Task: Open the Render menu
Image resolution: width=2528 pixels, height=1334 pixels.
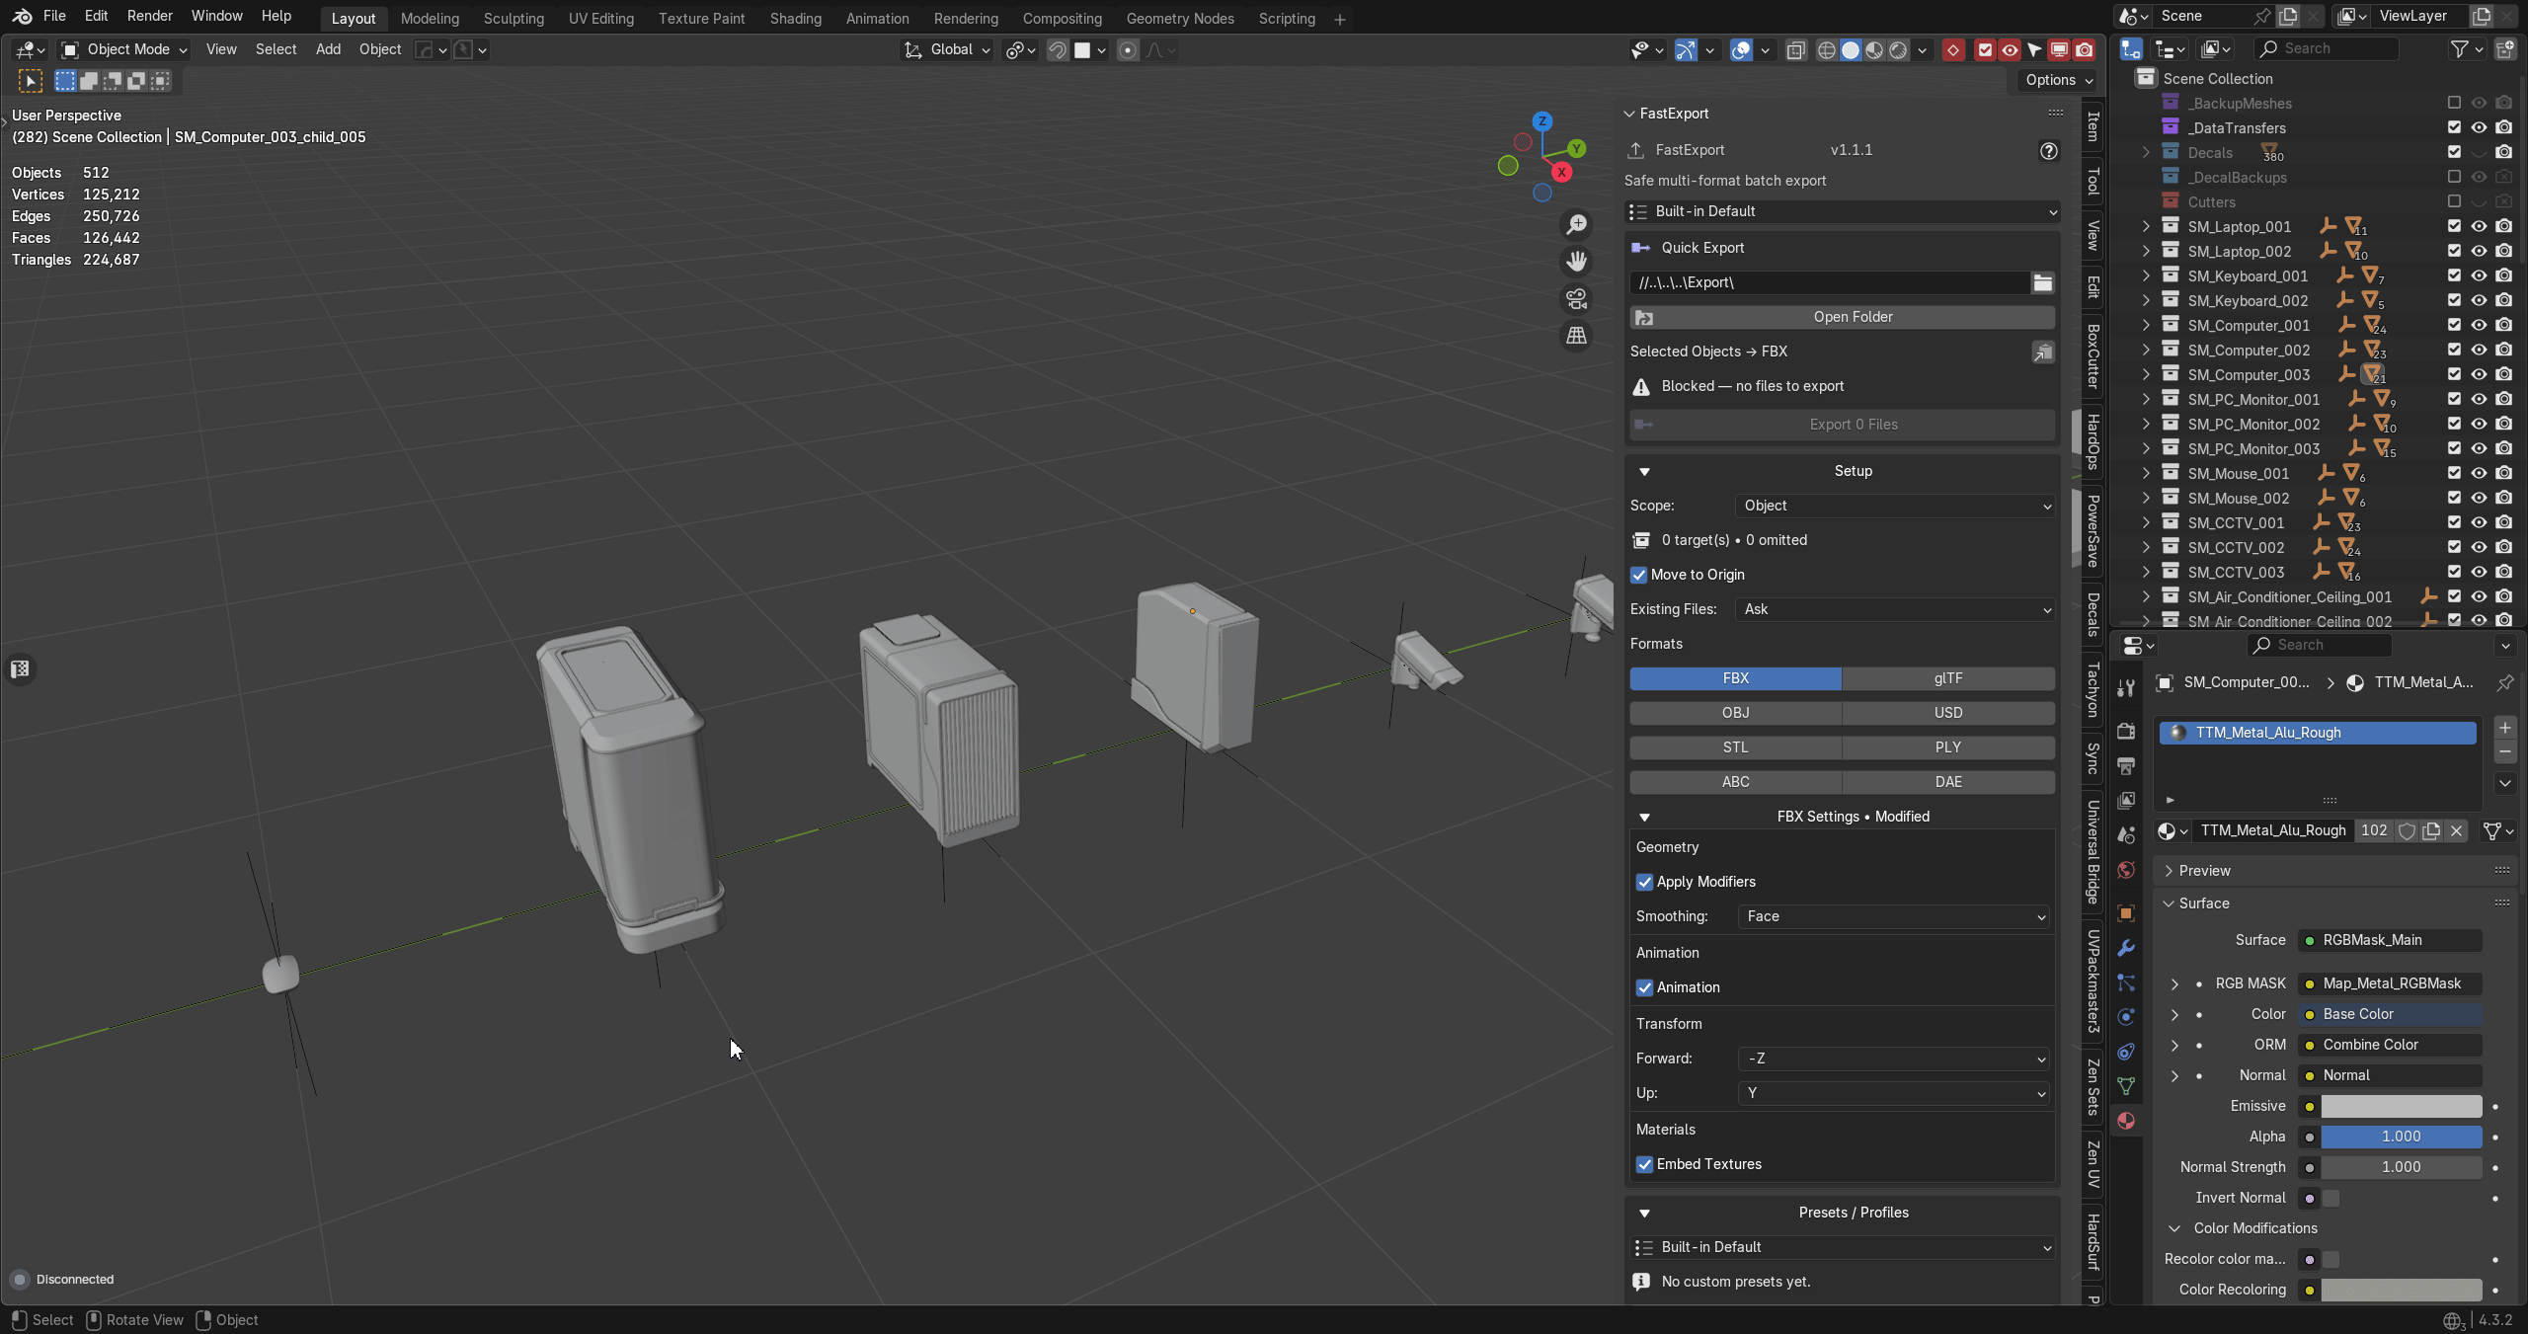Action: click(x=150, y=16)
